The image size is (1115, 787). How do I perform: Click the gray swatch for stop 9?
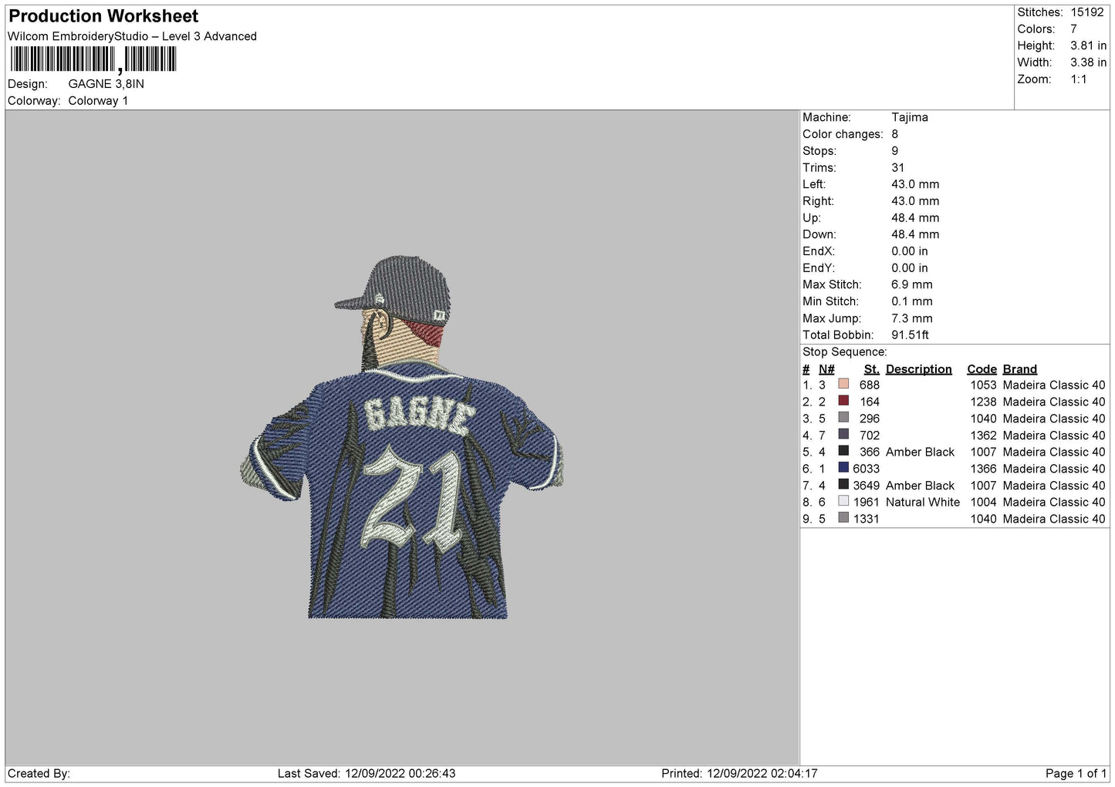click(843, 518)
